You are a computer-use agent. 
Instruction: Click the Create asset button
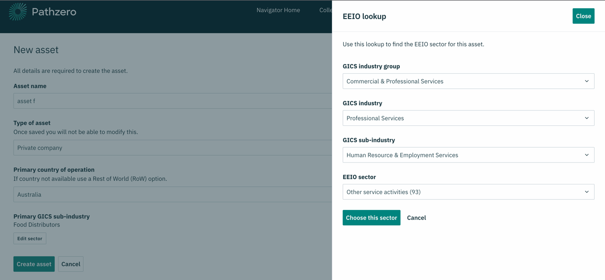[x=34, y=264]
